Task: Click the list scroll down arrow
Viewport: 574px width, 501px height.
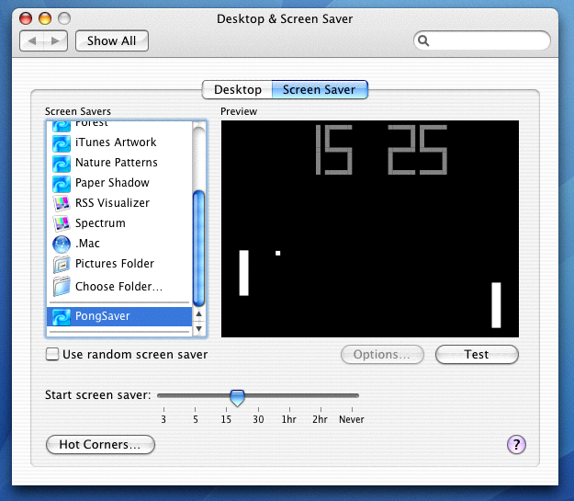Action: point(198,328)
